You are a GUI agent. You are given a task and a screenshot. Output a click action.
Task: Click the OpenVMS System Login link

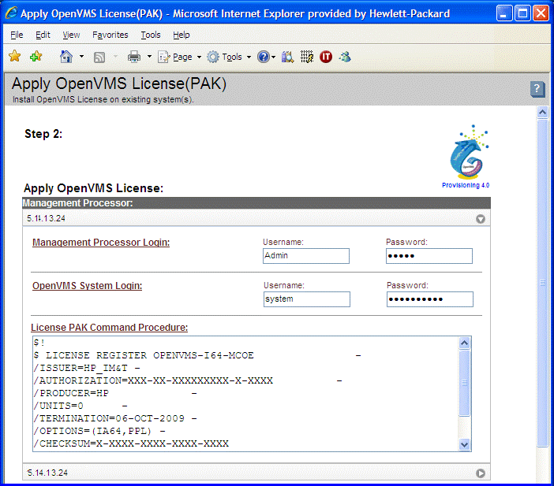pos(88,286)
